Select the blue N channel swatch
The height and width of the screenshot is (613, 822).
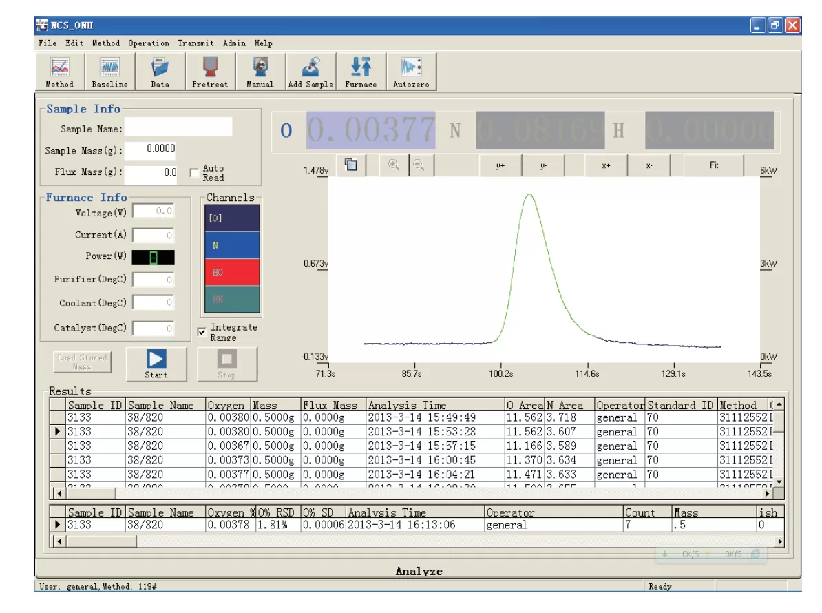[x=232, y=245]
